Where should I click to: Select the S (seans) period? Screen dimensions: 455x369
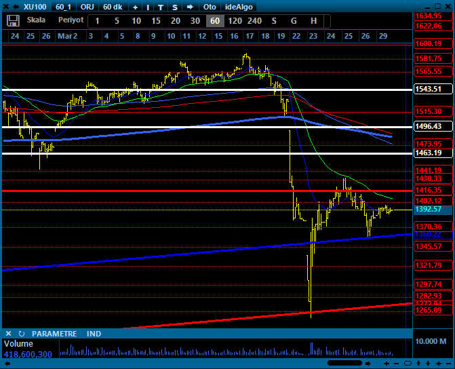(x=274, y=21)
